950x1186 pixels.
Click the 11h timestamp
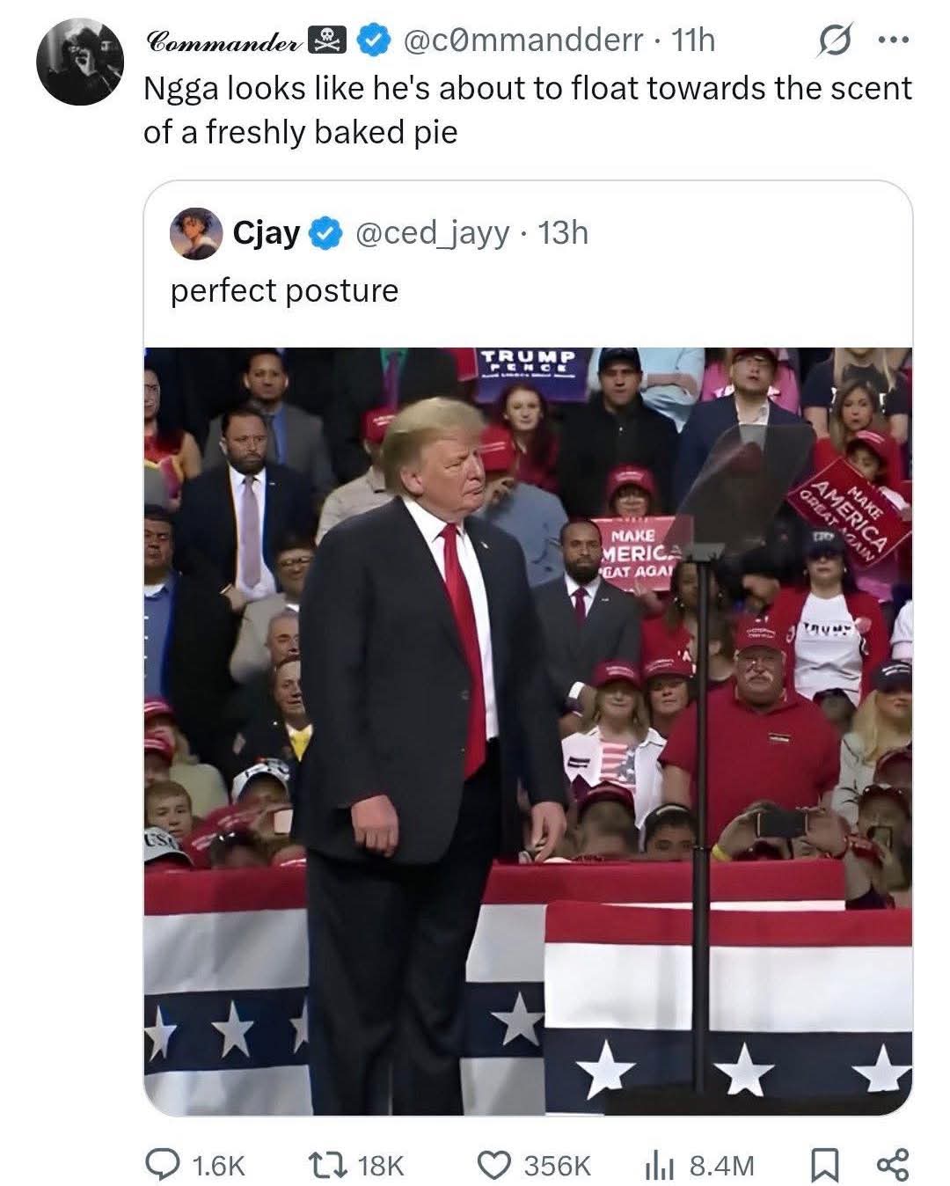693,40
